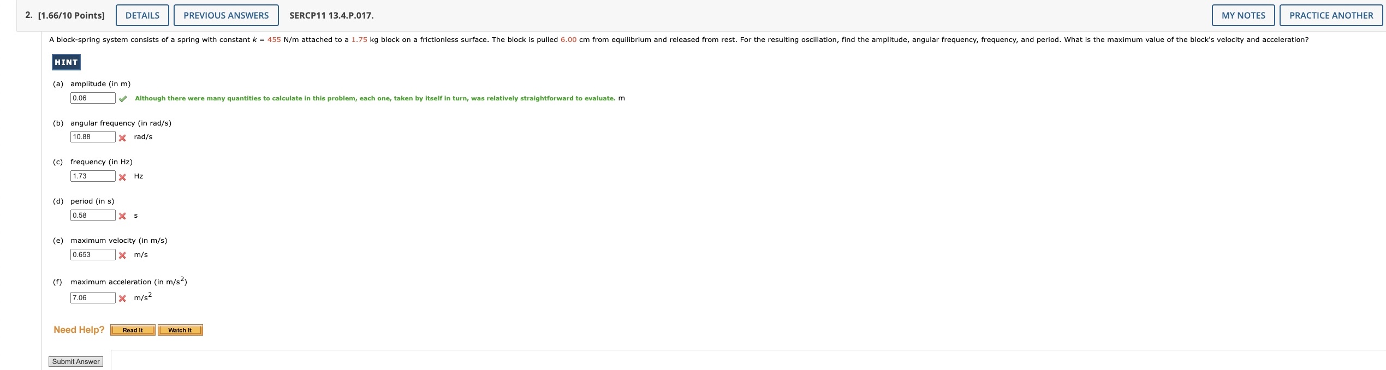This screenshot has height=370, width=1386.
Task: Click the Read It help button
Action: [x=132, y=330]
